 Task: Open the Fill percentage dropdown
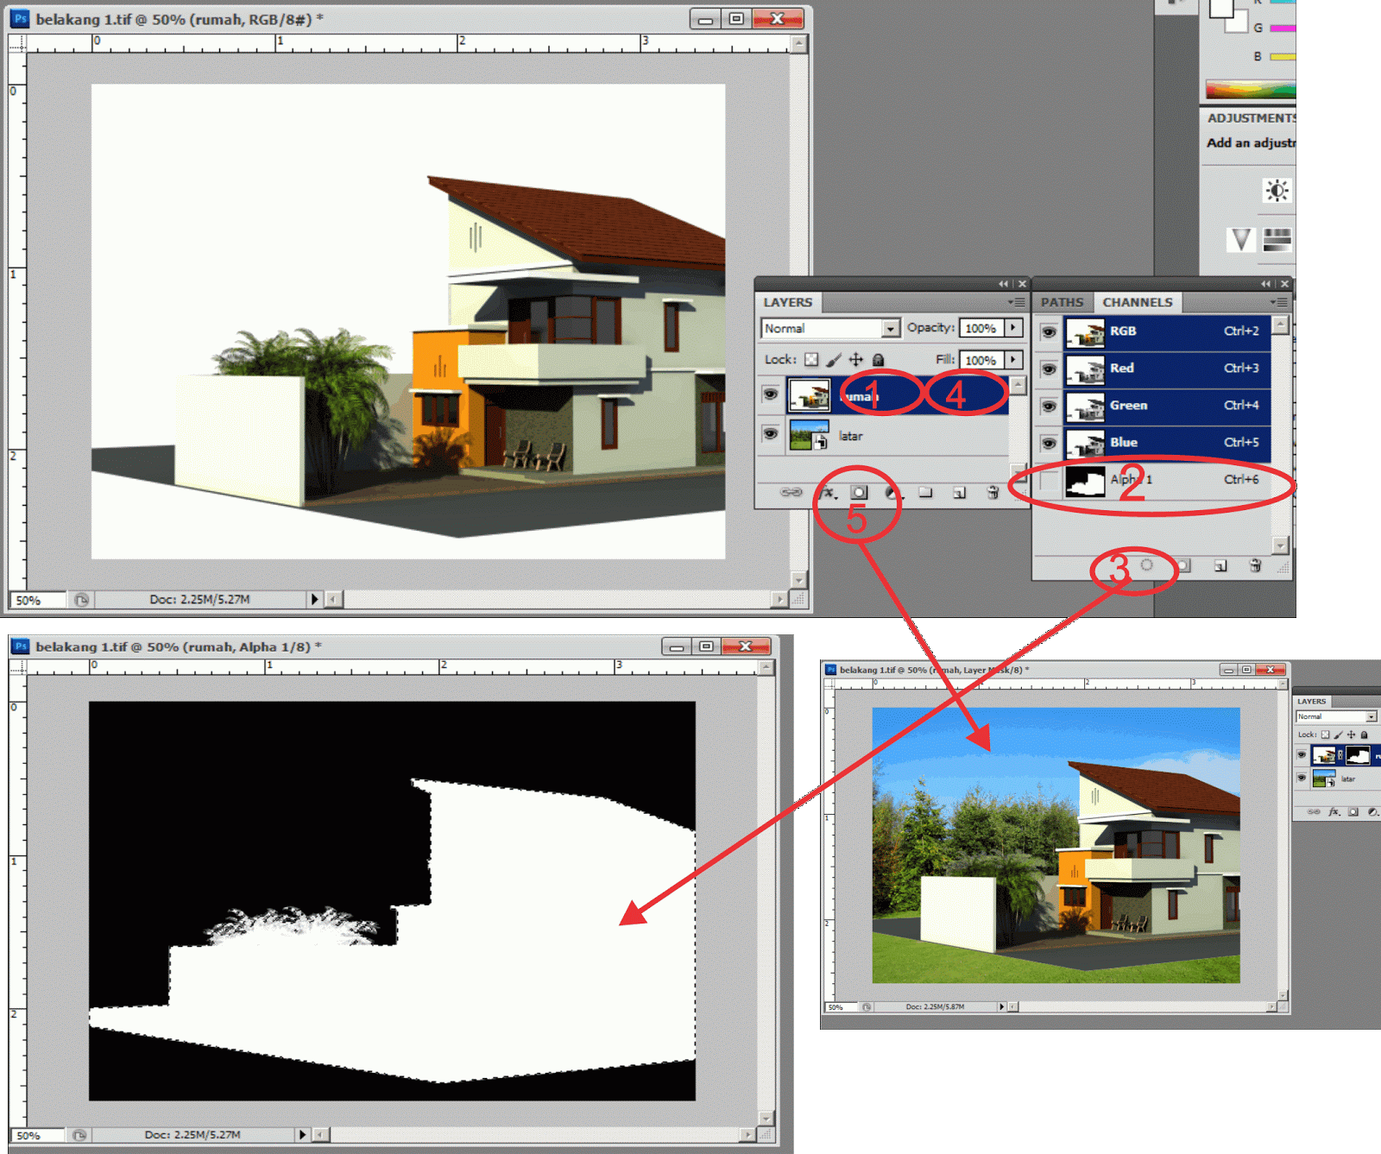1015,360
